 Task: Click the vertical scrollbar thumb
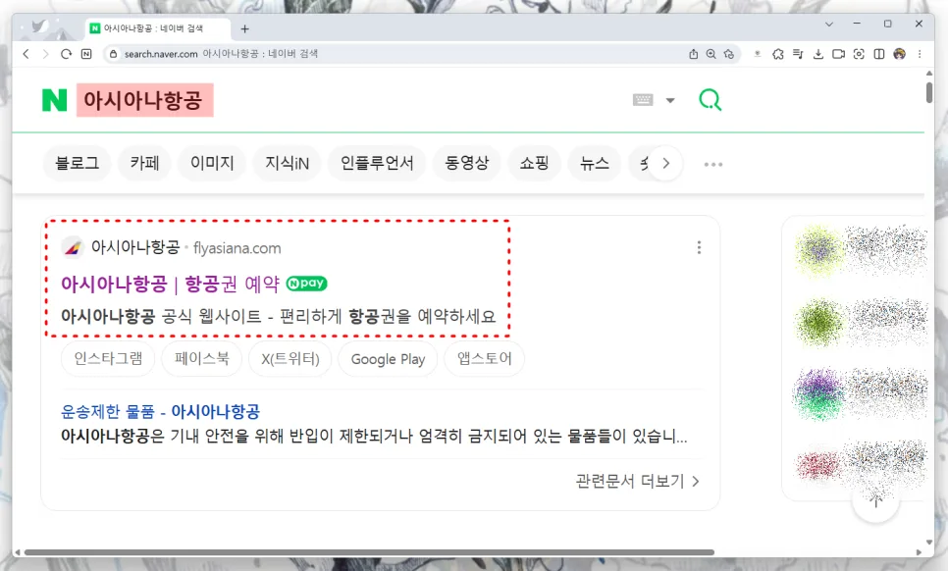tap(929, 92)
